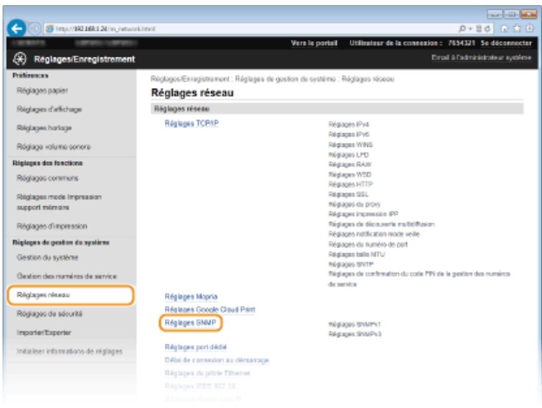Click the Réglages SNMPv3 text
Screen dimensions: 542x408
pyautogui.click(x=355, y=334)
